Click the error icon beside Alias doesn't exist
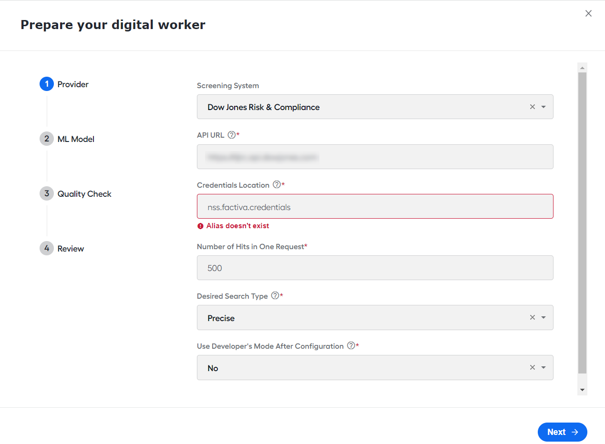Image resolution: width=605 pixels, height=444 pixels. point(200,226)
